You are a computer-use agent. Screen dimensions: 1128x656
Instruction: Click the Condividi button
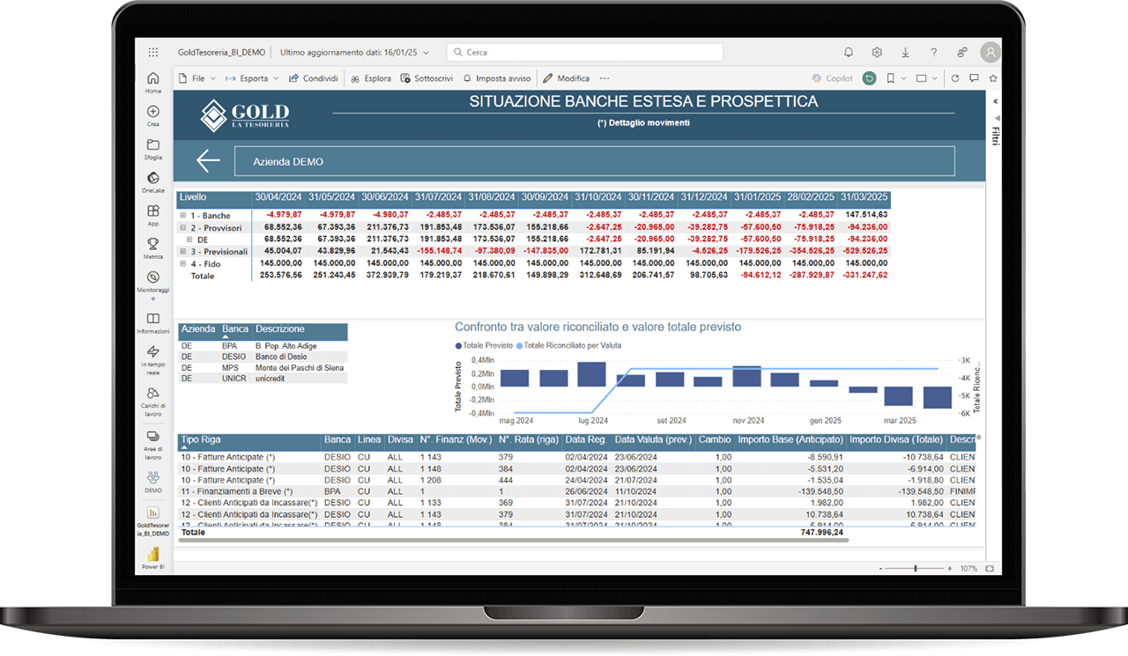(314, 78)
